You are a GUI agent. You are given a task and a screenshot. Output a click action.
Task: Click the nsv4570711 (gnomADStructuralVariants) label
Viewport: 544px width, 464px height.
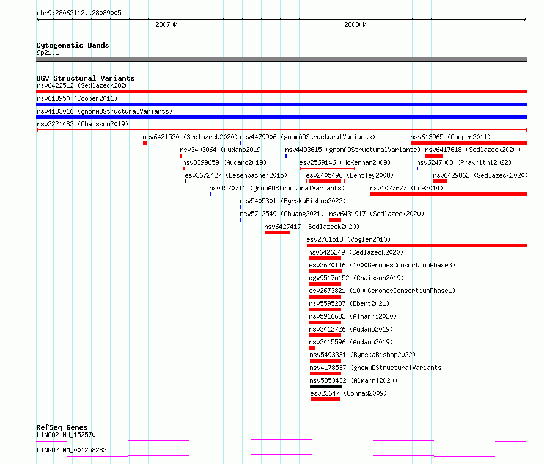(x=277, y=188)
